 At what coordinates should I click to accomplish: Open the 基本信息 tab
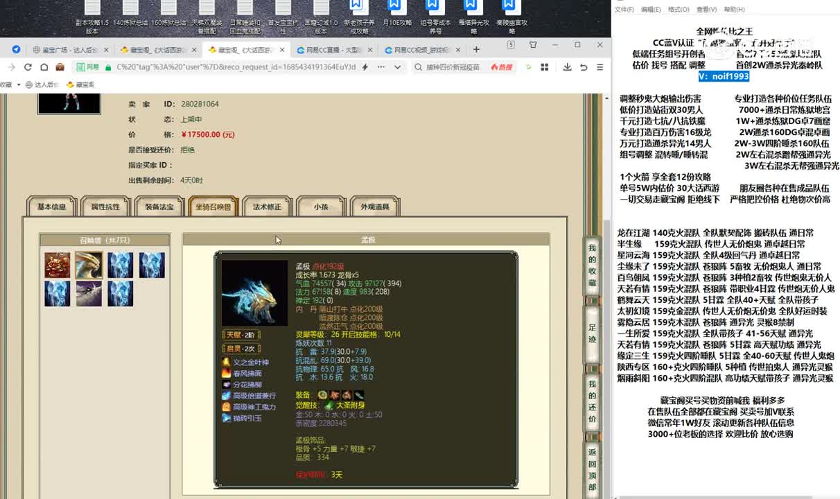pyautogui.click(x=52, y=207)
